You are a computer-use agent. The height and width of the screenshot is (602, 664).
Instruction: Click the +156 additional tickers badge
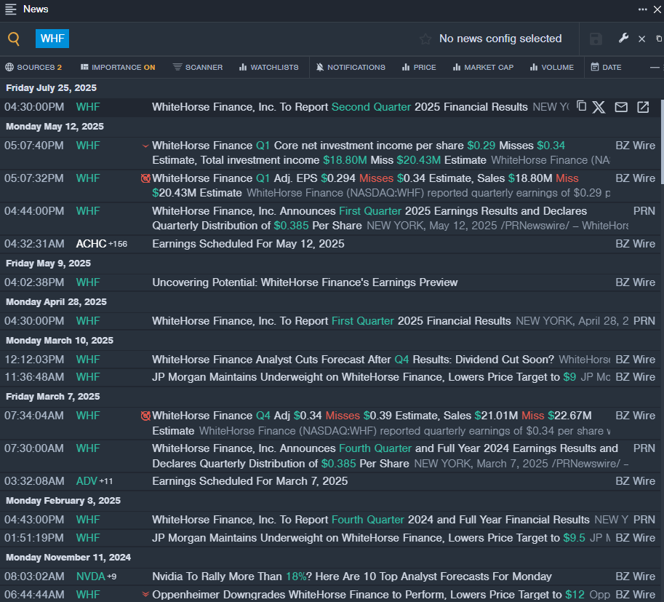pos(118,244)
